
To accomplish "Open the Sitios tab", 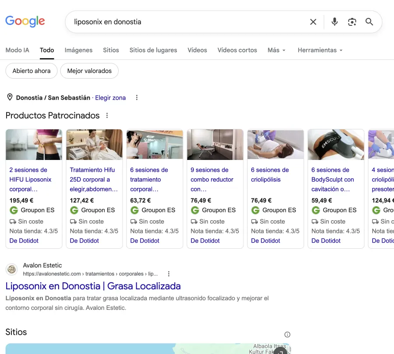I will [x=111, y=50].
